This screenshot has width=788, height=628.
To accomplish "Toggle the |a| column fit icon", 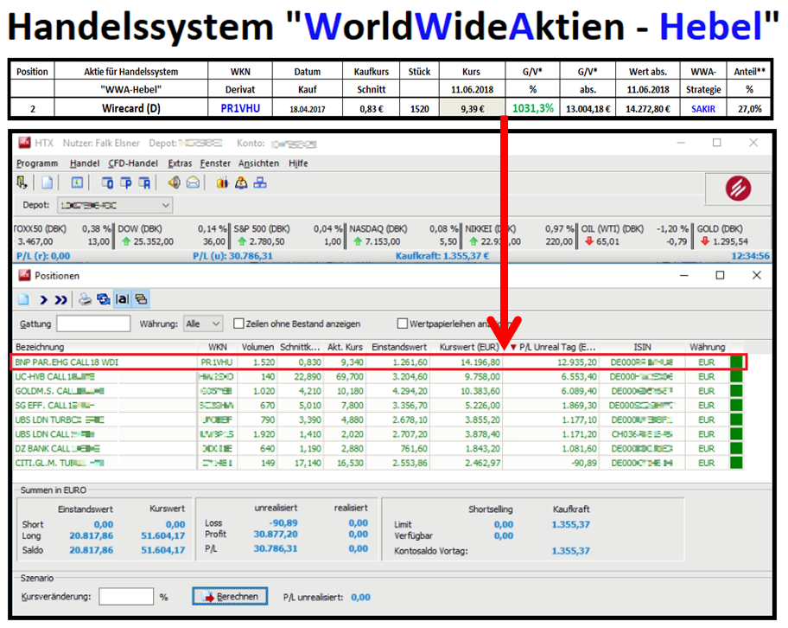I will 122,299.
